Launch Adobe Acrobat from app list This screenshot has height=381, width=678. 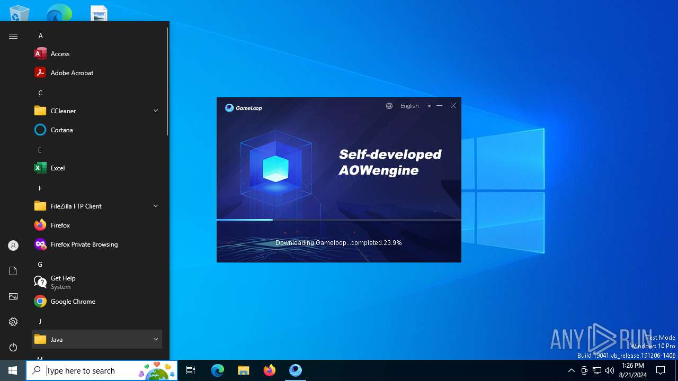[97, 72]
